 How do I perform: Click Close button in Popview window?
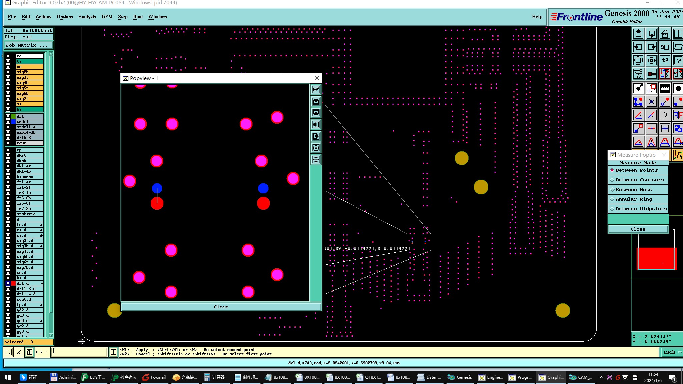click(x=221, y=307)
